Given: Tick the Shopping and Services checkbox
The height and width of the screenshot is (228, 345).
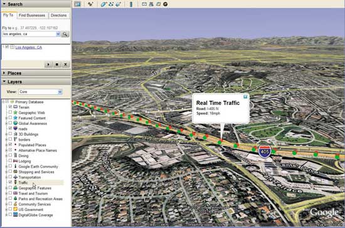Looking at the screenshot, I should click(x=10, y=171).
